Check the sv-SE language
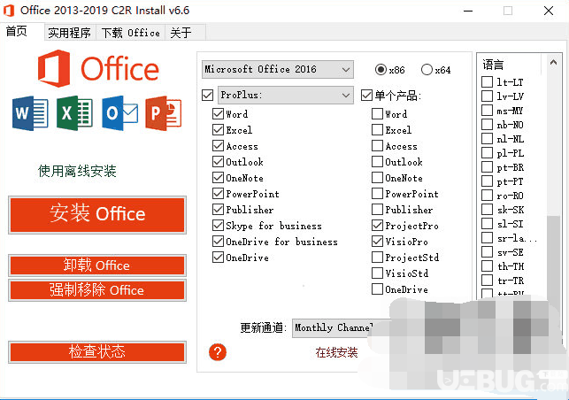The height and width of the screenshot is (400, 569). tap(487, 252)
